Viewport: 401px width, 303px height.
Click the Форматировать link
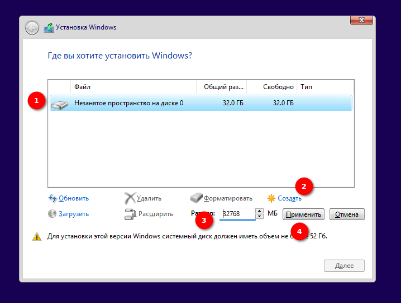tap(228, 198)
